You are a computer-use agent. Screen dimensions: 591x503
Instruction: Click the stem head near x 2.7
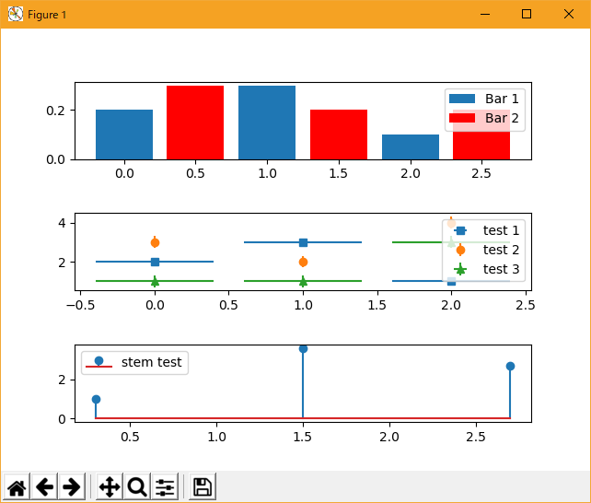[x=510, y=366]
